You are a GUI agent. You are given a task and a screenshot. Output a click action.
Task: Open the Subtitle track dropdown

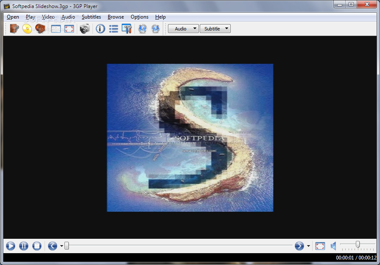click(215, 29)
